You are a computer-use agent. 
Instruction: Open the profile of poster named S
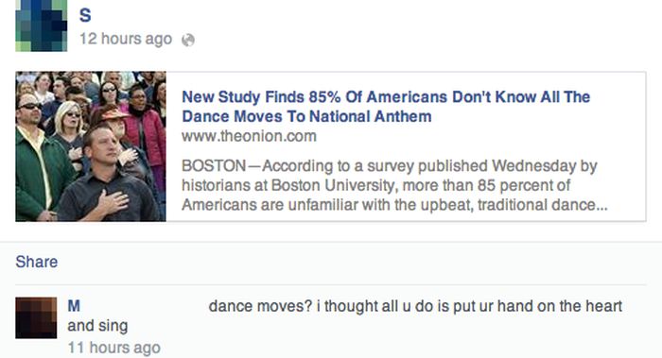pos(85,15)
